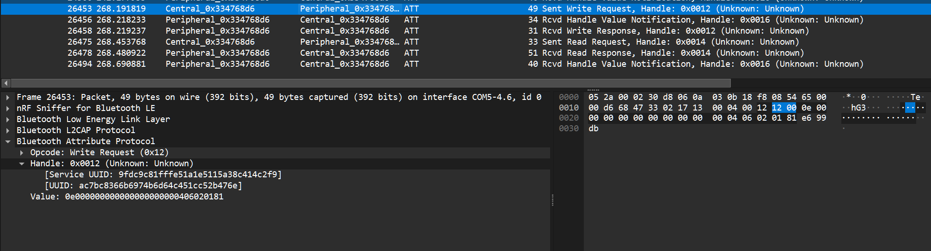This screenshot has height=251, width=931.
Task: Click Rcvd Read Response info text
Action: point(673,53)
